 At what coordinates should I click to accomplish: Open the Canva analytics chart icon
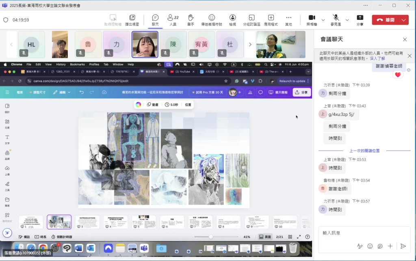point(250,92)
